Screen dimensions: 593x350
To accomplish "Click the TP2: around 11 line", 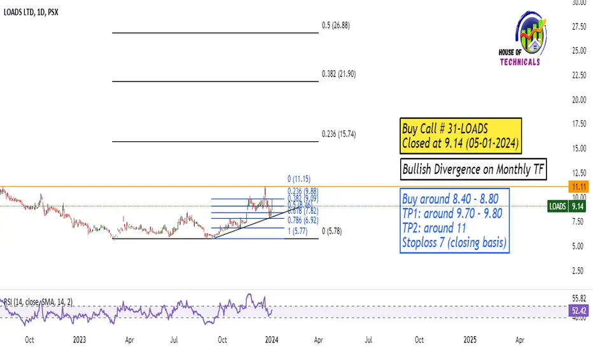I will point(434,228).
